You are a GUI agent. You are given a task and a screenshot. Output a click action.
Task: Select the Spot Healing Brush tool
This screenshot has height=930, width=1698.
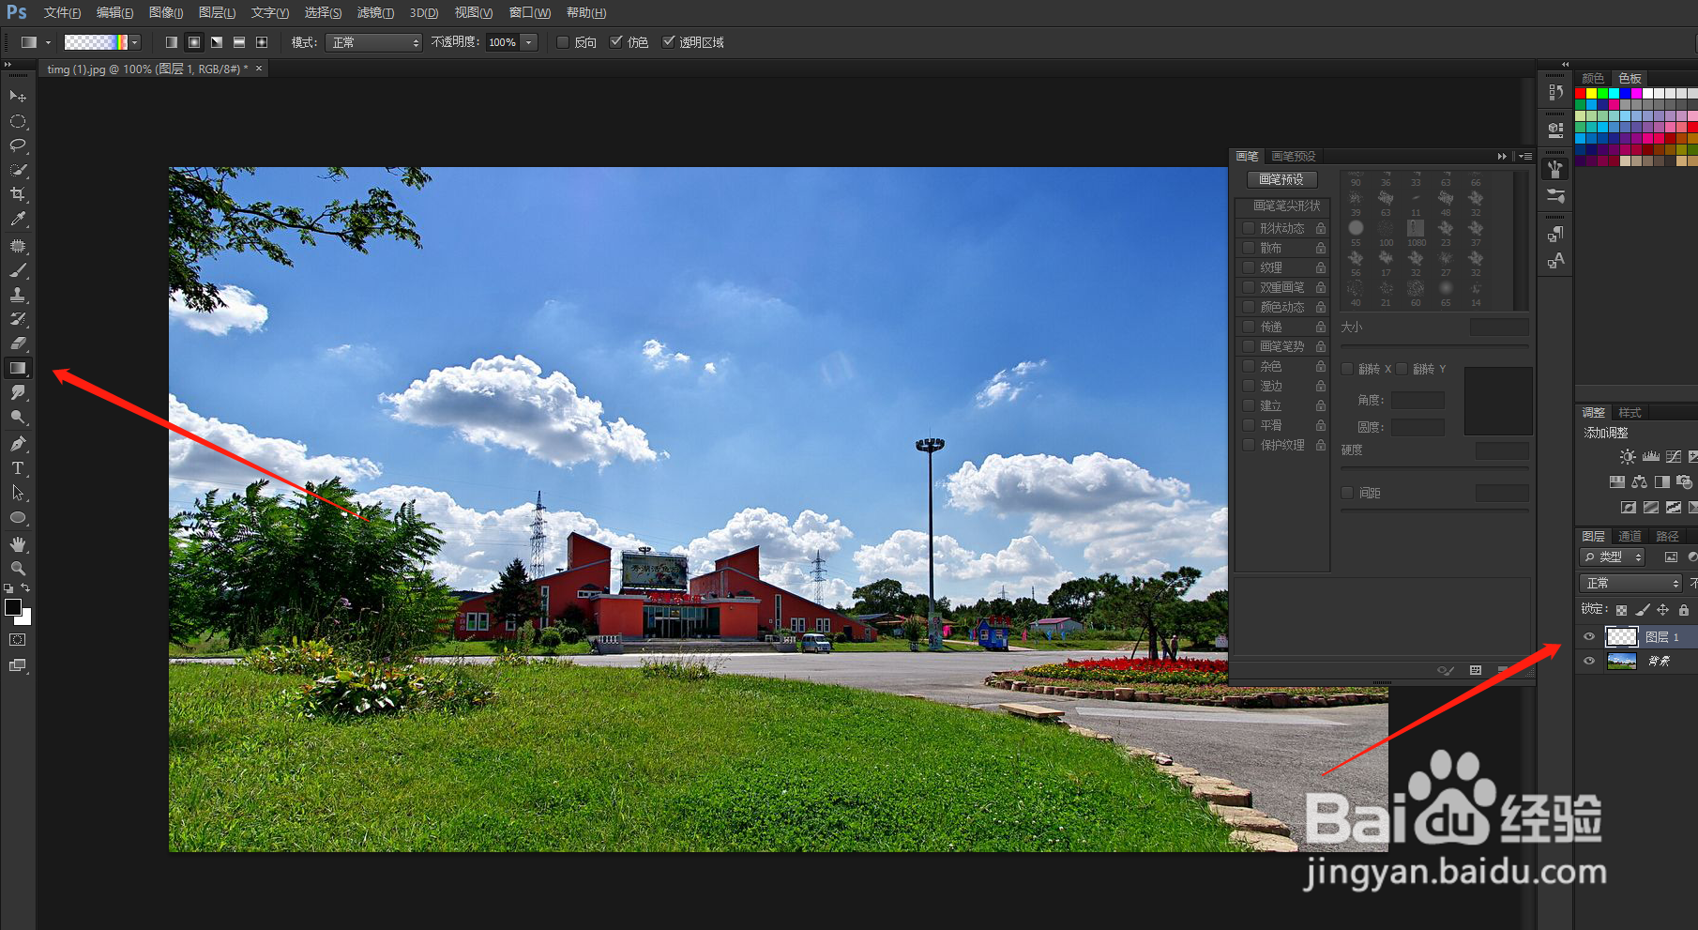pyautogui.click(x=18, y=246)
